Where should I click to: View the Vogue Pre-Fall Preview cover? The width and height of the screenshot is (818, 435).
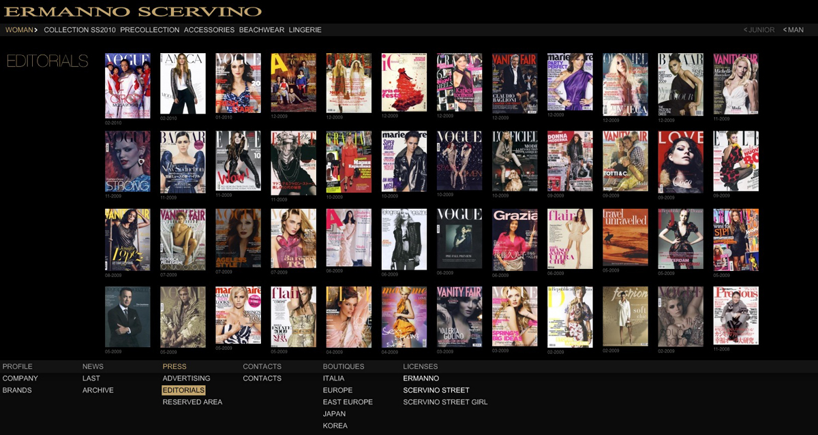click(459, 238)
